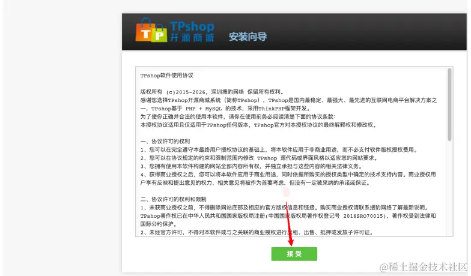Image resolution: width=471 pixels, height=276 pixels.
Task: Click the last visible clause about 出租、出售、抵押
Action: [x=257, y=232]
